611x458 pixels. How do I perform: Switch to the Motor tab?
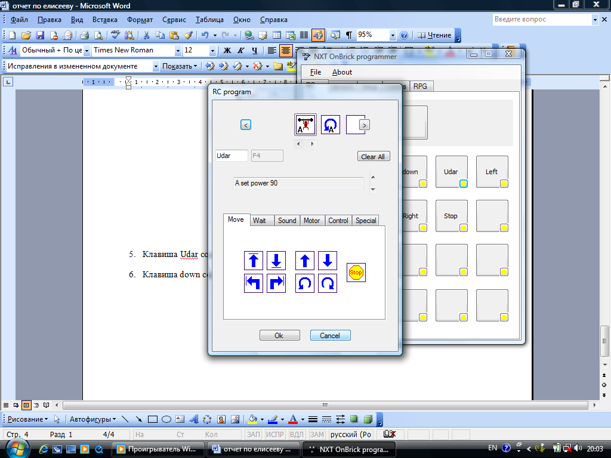tap(311, 221)
